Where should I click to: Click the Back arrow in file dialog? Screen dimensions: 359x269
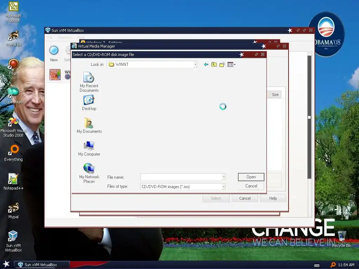(x=206, y=64)
